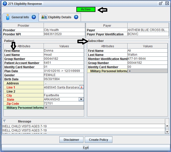The height and width of the screenshot is (152, 171).
Task: Click the Exit button
Action: click(86, 148)
